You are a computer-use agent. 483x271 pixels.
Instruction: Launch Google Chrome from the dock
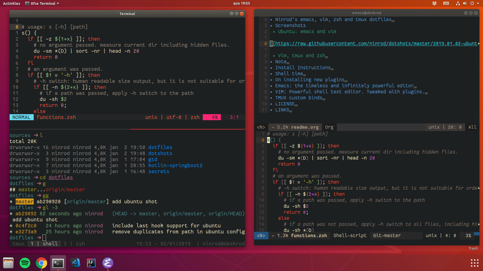tap(41, 263)
